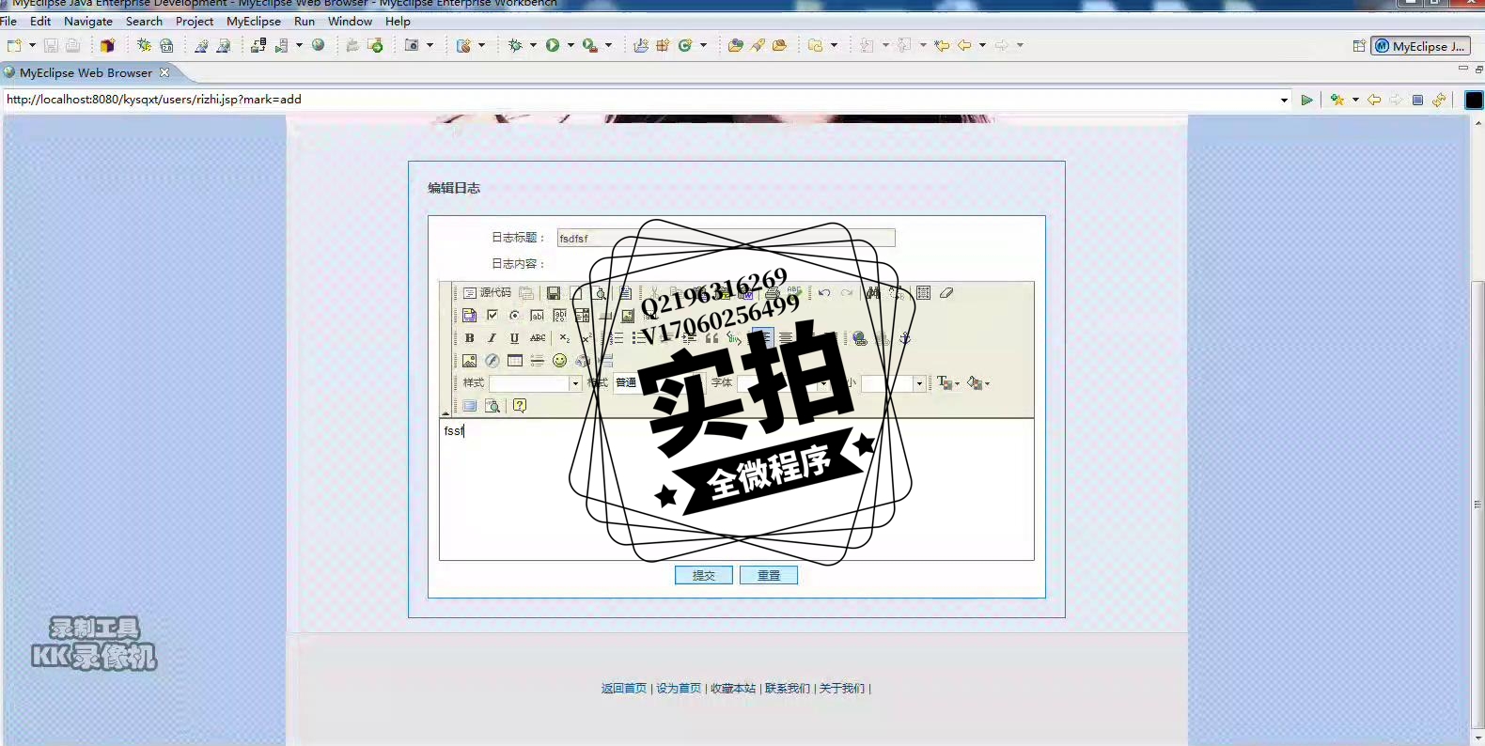Click the Eclipse Debug bug icon

515,45
